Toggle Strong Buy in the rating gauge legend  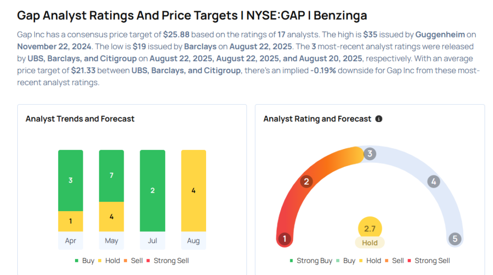(x=311, y=261)
